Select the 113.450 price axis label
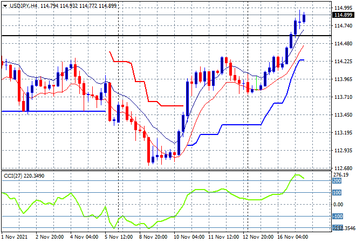 coord(343,115)
